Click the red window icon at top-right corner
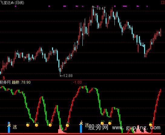This screenshot has width=165, height=135. tap(163, 2)
